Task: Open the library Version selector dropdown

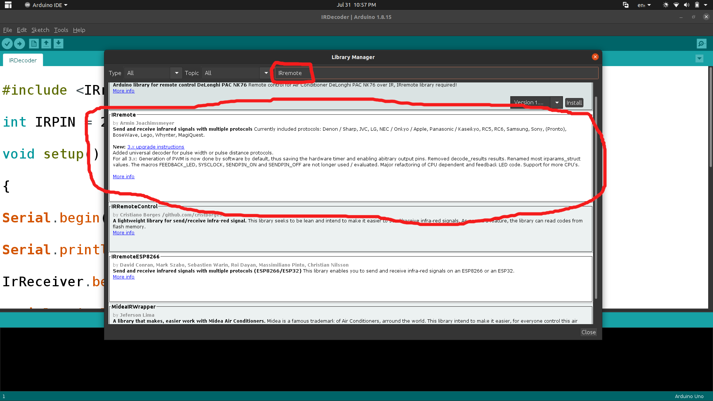Action: click(x=557, y=103)
